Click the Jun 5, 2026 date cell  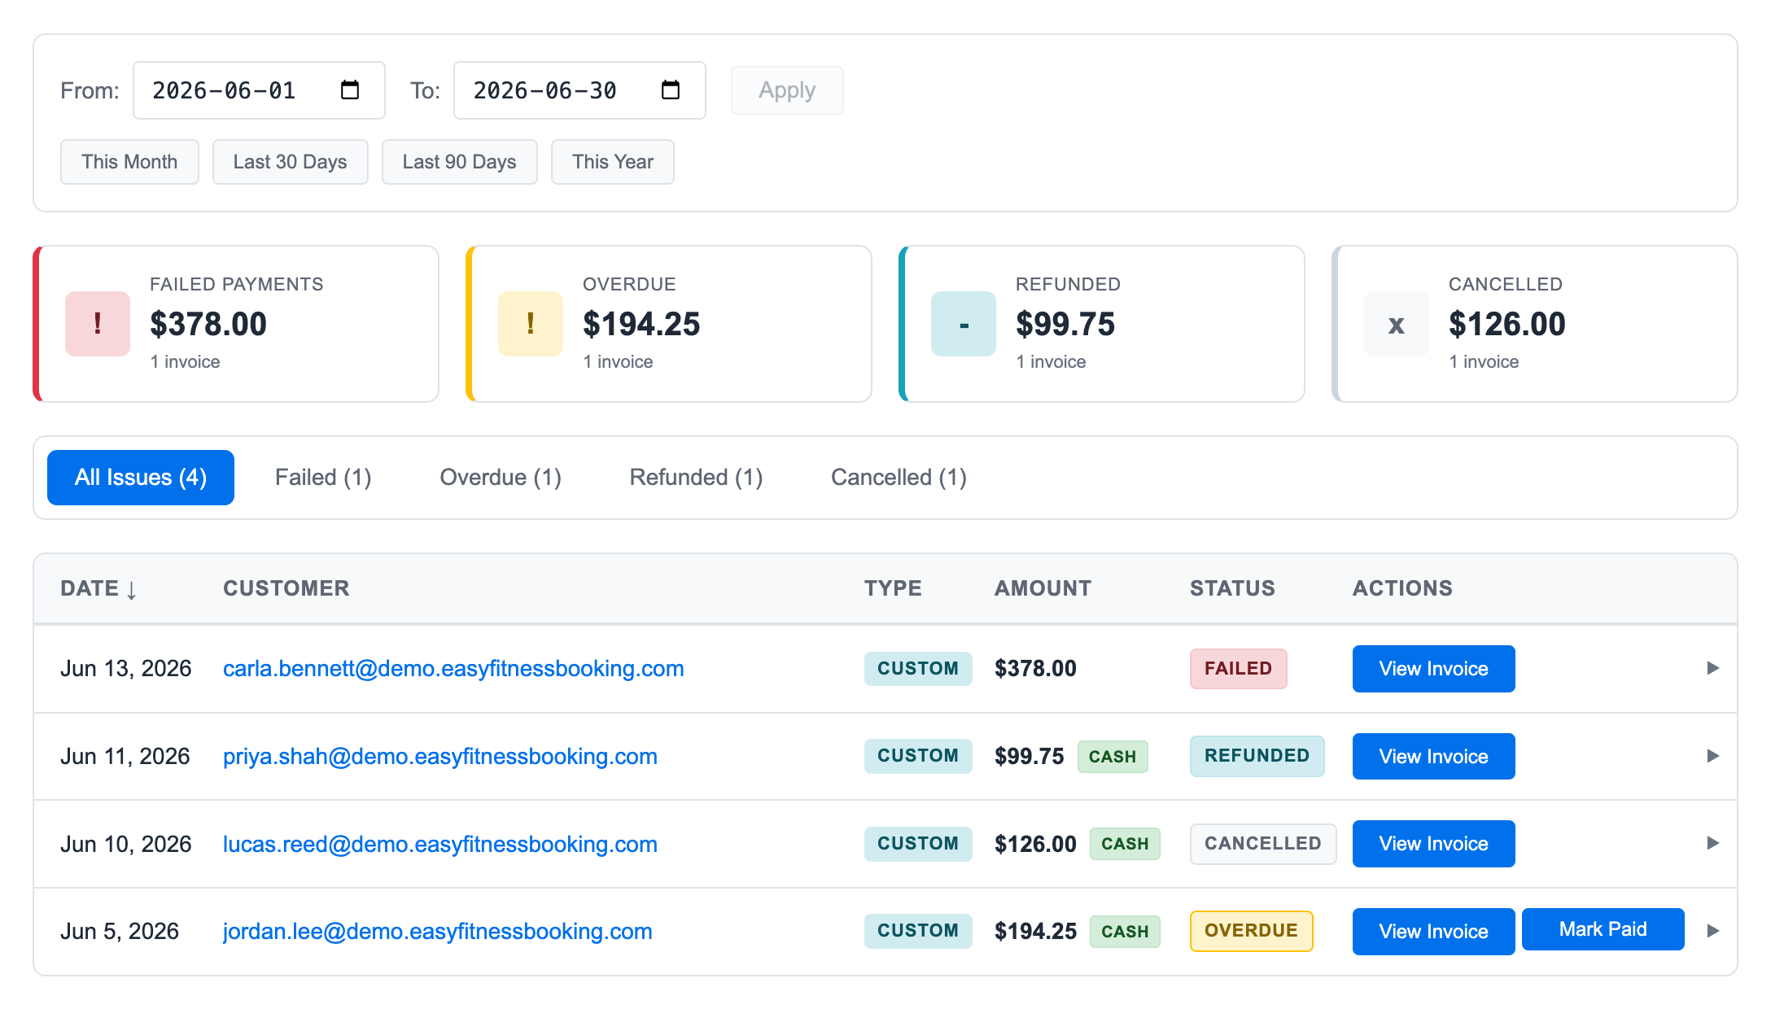click(x=120, y=932)
